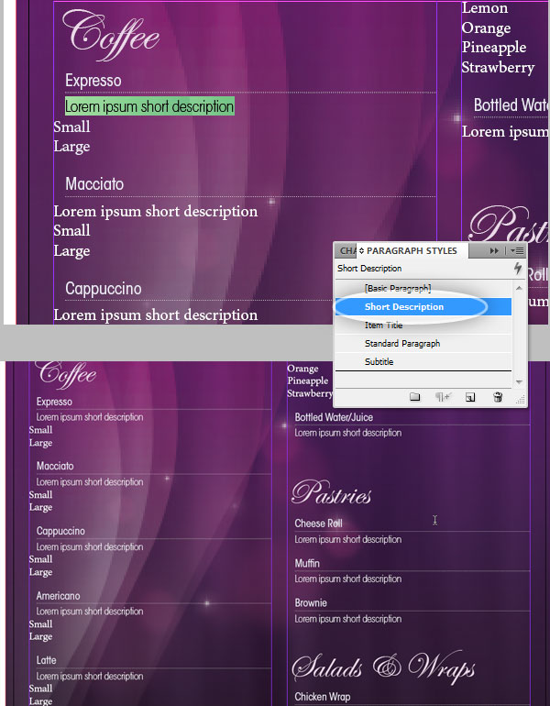Image resolution: width=550 pixels, height=706 pixels.
Task: Click the panel resize grip corner
Action: [522, 399]
